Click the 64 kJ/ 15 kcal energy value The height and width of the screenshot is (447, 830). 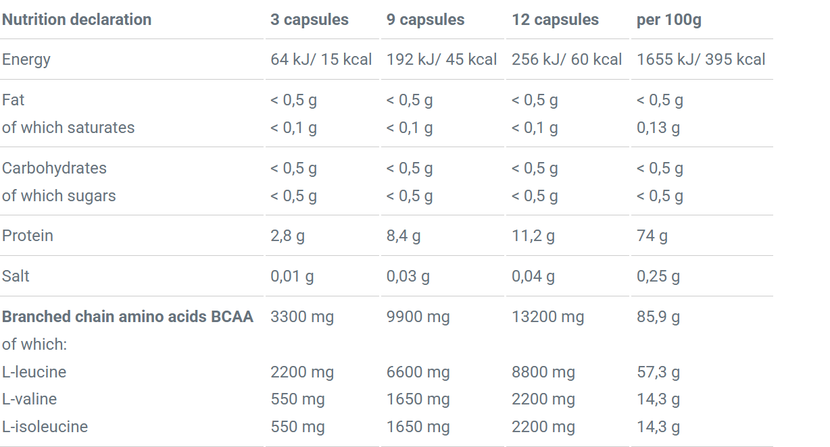pos(321,59)
